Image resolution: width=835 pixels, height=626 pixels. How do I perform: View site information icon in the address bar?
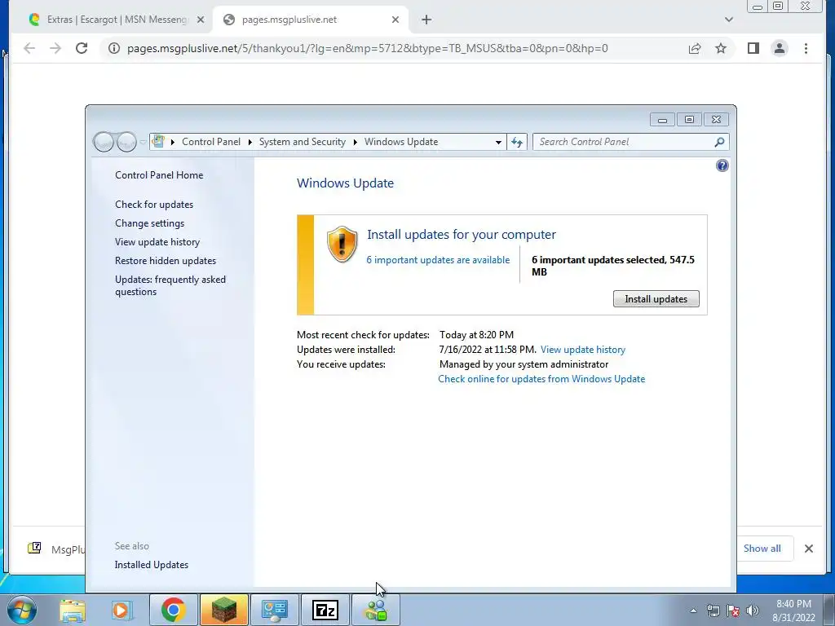[x=114, y=48]
